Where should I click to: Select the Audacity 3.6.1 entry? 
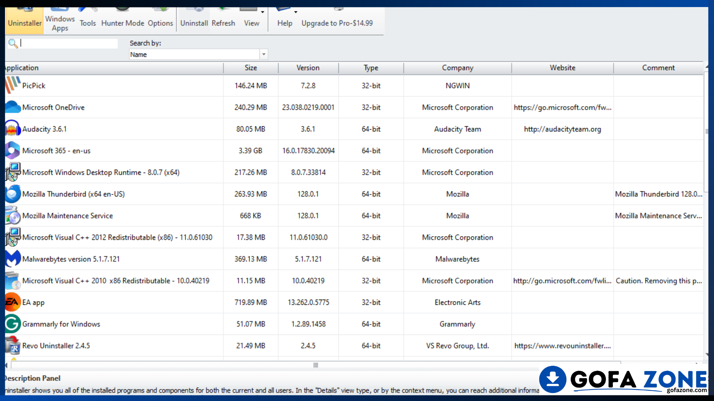(x=44, y=129)
